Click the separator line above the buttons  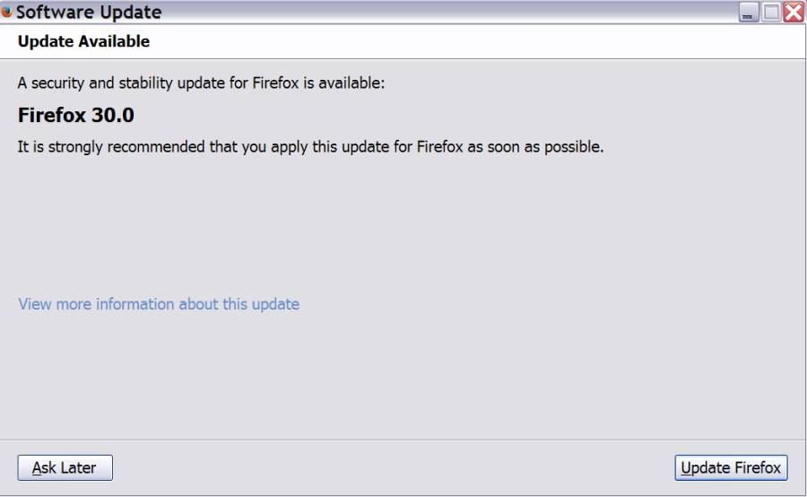(403, 440)
